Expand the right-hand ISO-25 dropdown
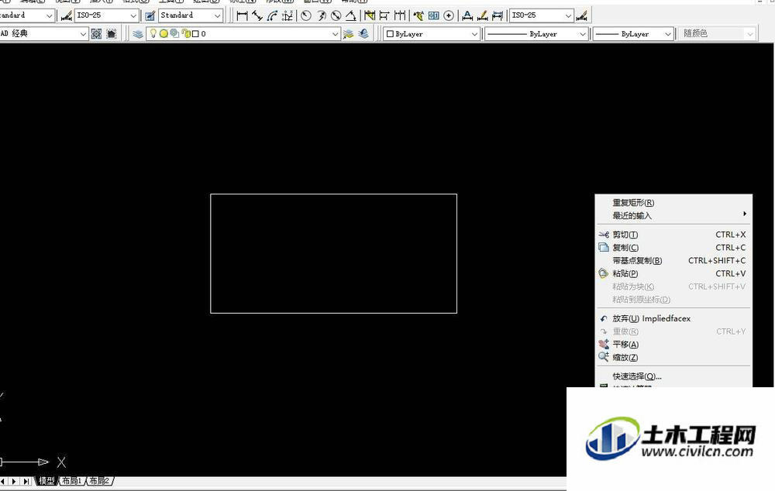 point(568,15)
